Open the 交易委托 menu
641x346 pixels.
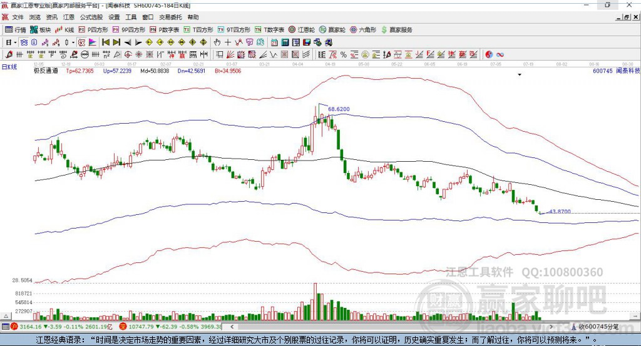pyautogui.click(x=170, y=17)
